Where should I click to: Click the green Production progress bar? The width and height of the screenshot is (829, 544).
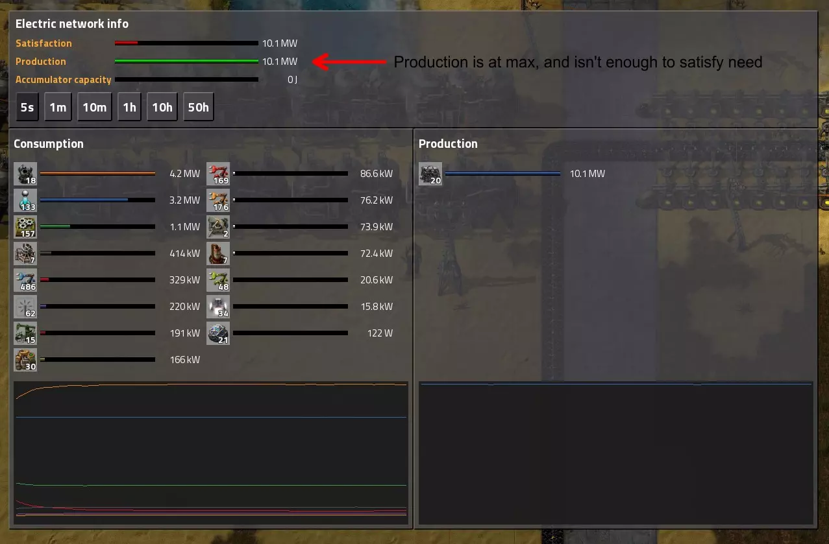click(x=186, y=62)
